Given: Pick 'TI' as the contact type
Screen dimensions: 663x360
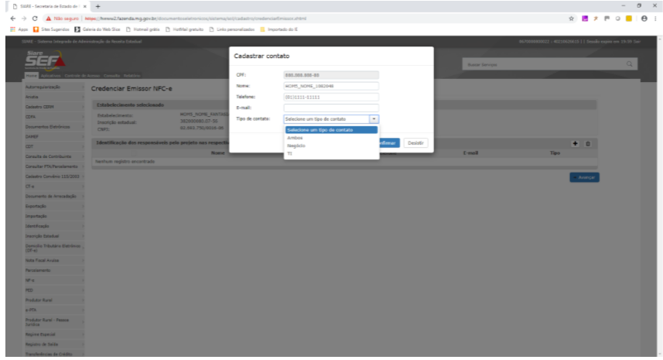Looking at the screenshot, I should pos(289,153).
